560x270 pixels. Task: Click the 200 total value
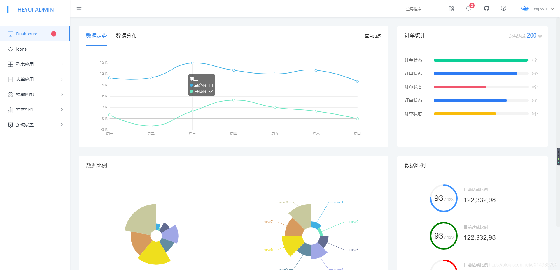tap(531, 35)
